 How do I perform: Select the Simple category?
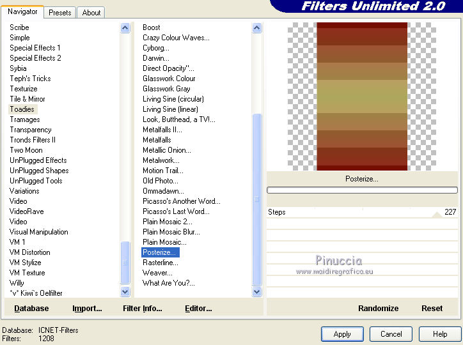20,38
